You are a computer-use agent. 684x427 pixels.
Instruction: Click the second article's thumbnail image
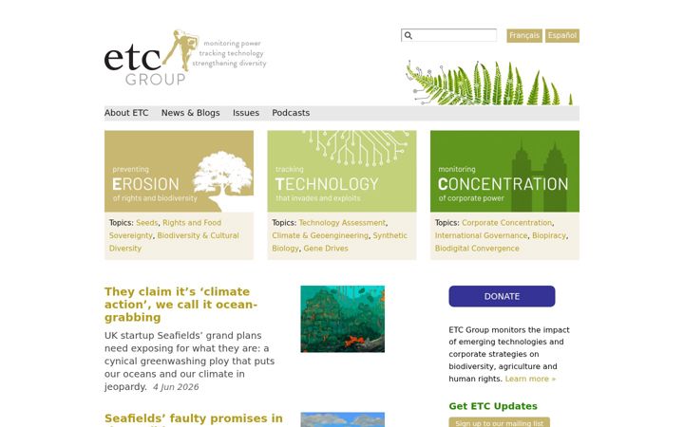(x=342, y=419)
